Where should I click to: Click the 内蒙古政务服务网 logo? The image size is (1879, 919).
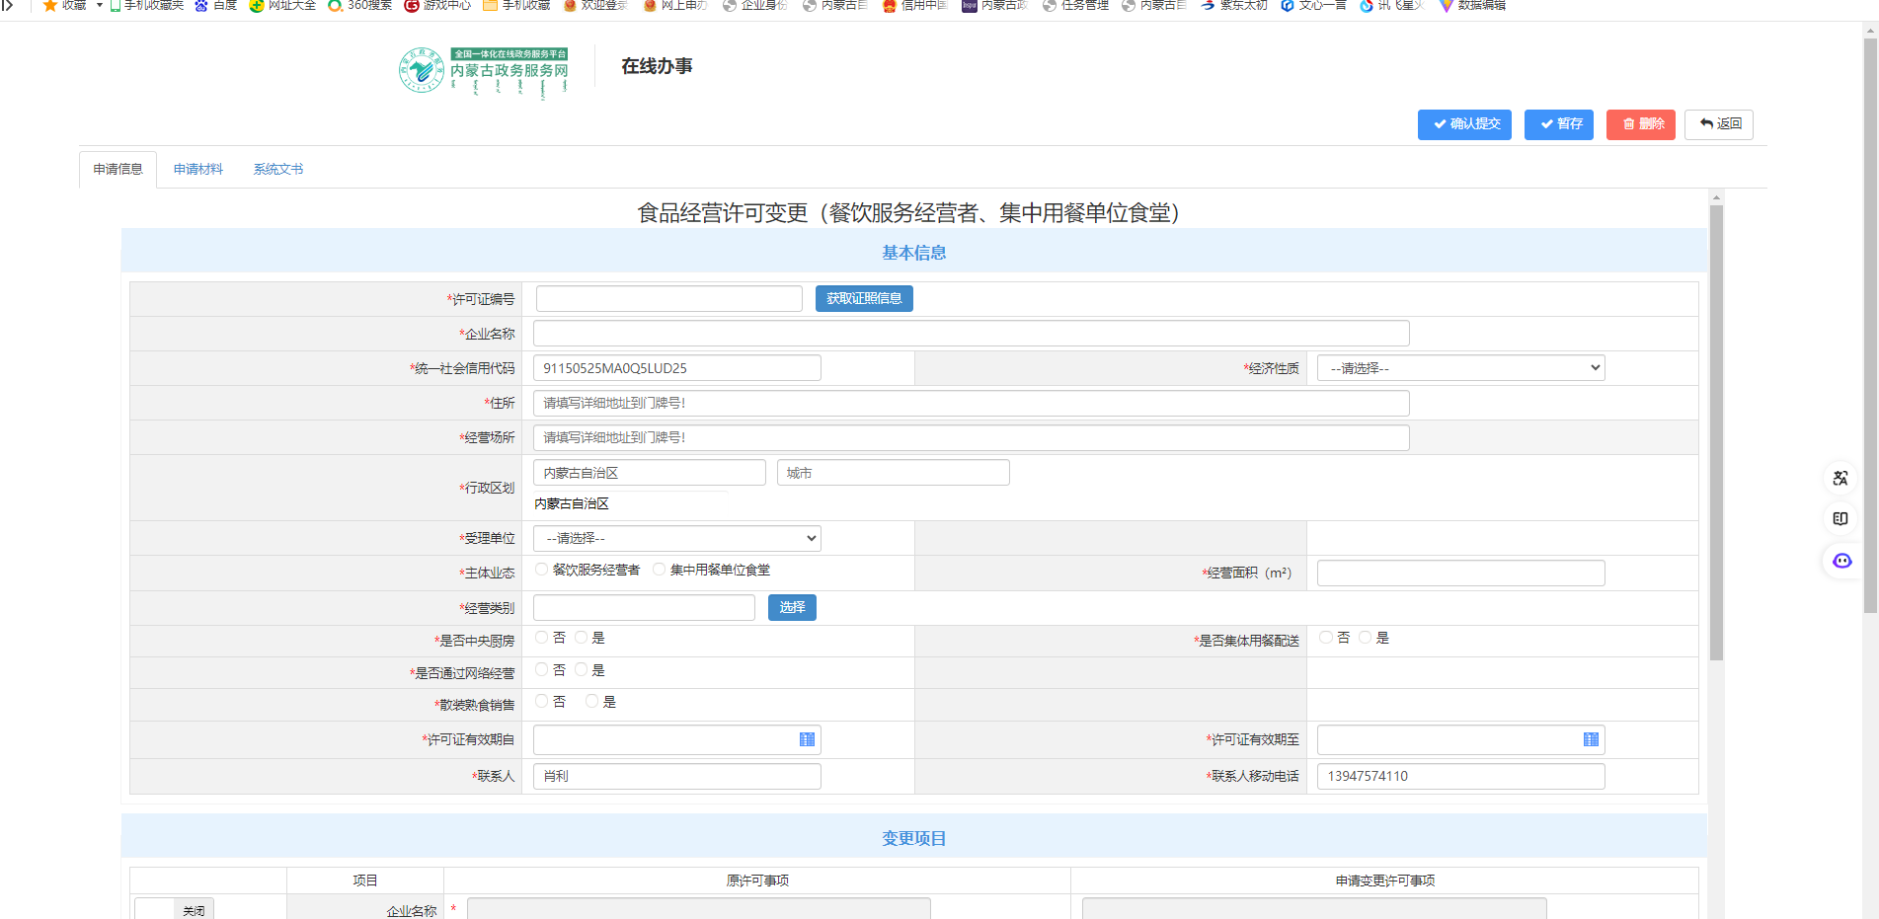(x=484, y=71)
